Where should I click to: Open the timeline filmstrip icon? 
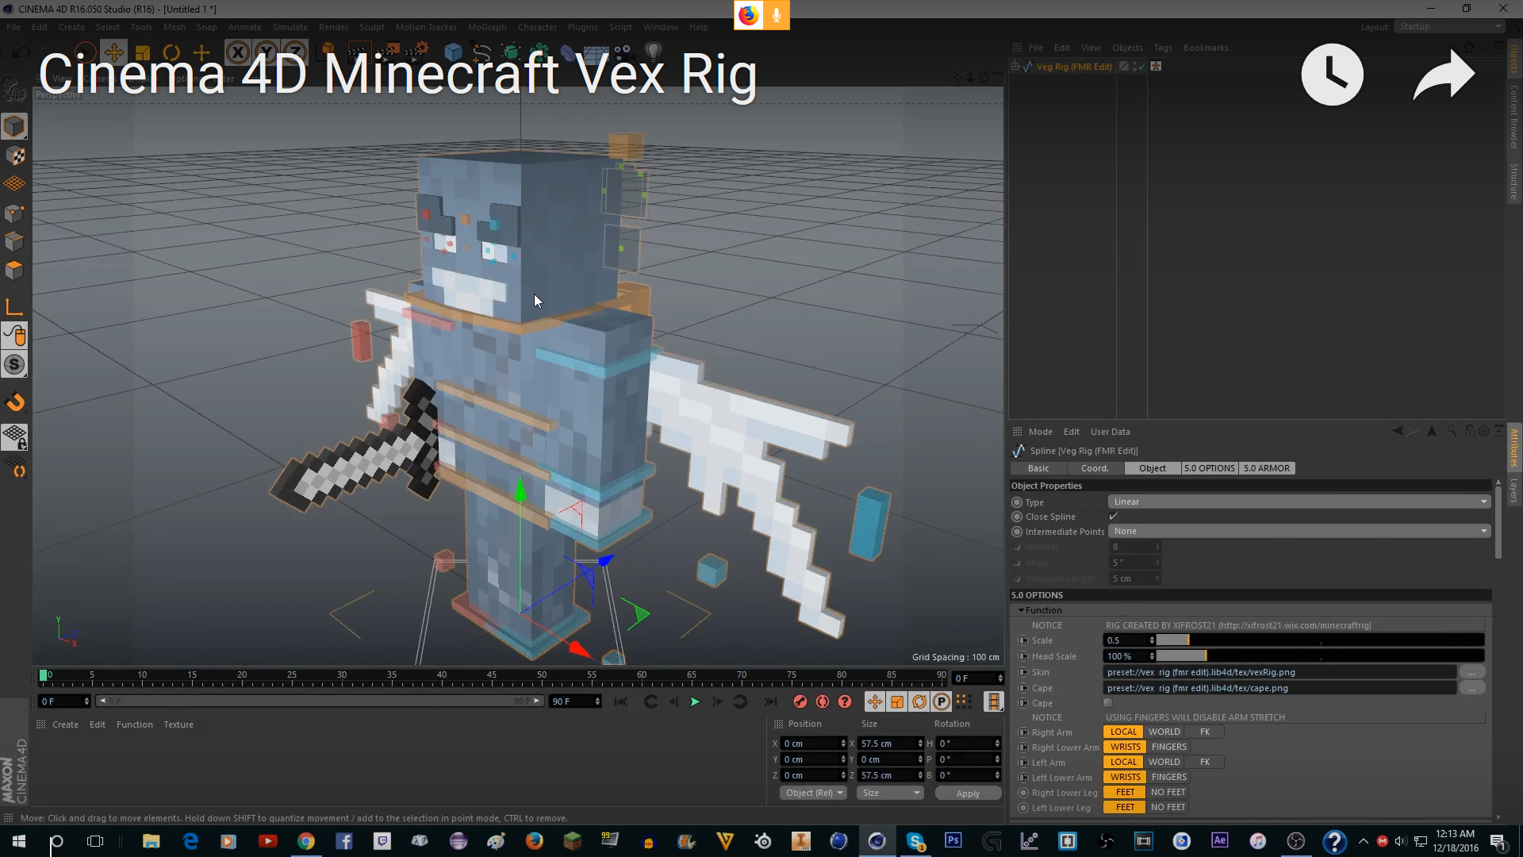click(x=992, y=701)
